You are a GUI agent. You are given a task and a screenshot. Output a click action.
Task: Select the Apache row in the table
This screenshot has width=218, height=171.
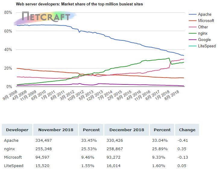tap(100, 141)
